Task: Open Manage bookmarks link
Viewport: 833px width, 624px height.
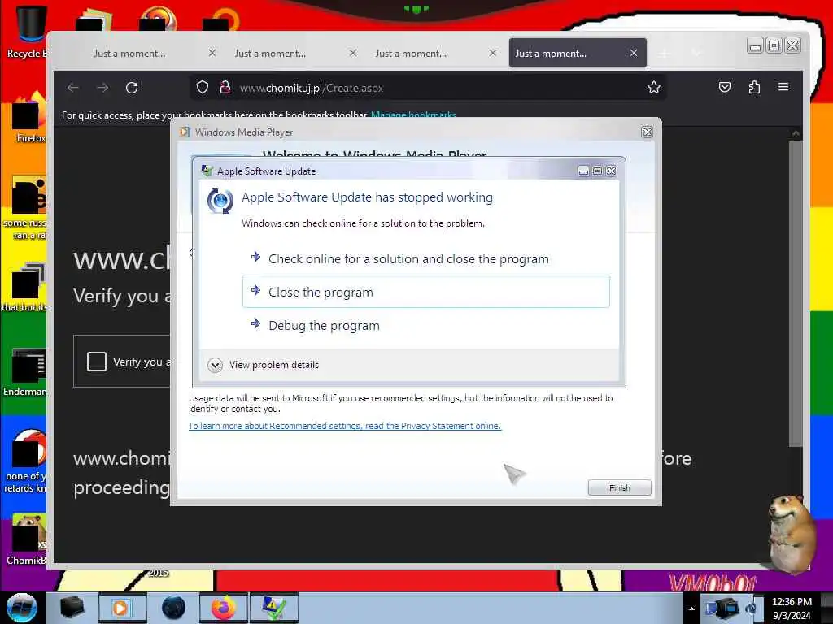Action: point(413,115)
